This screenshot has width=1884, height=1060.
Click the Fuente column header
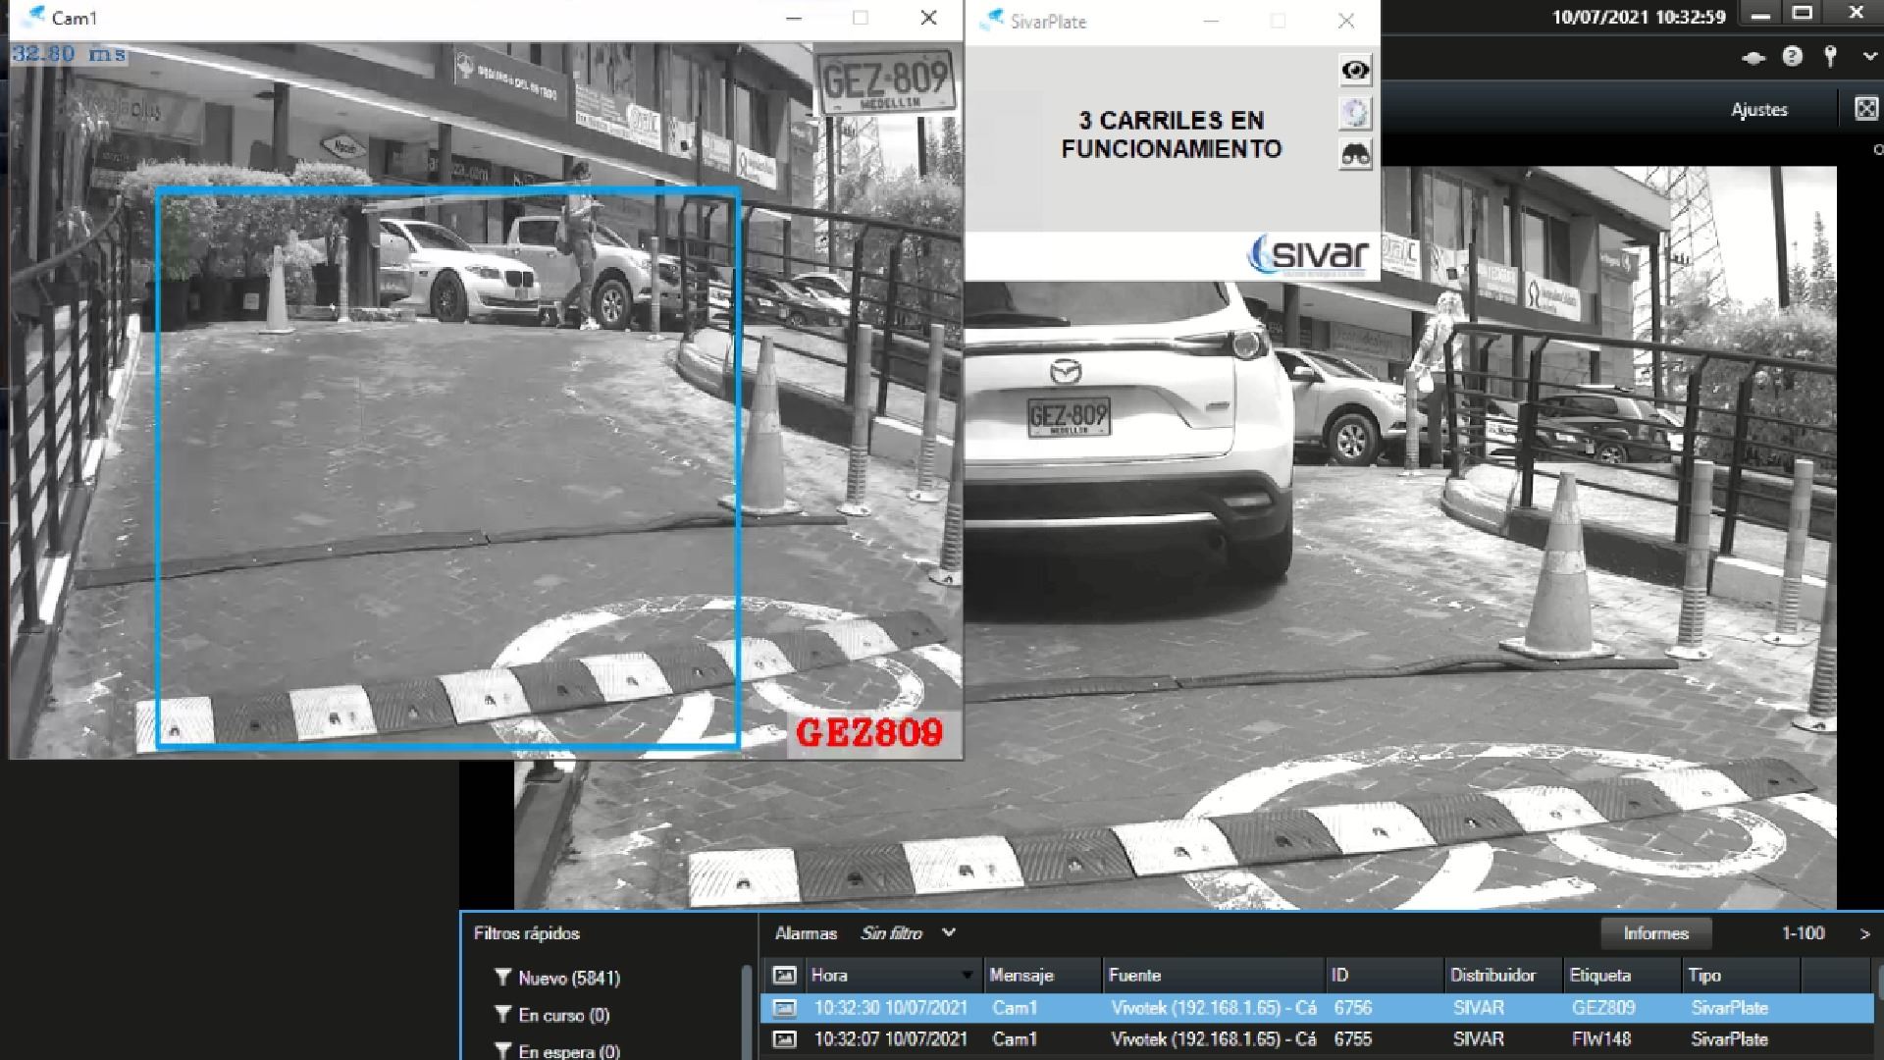point(1213,975)
